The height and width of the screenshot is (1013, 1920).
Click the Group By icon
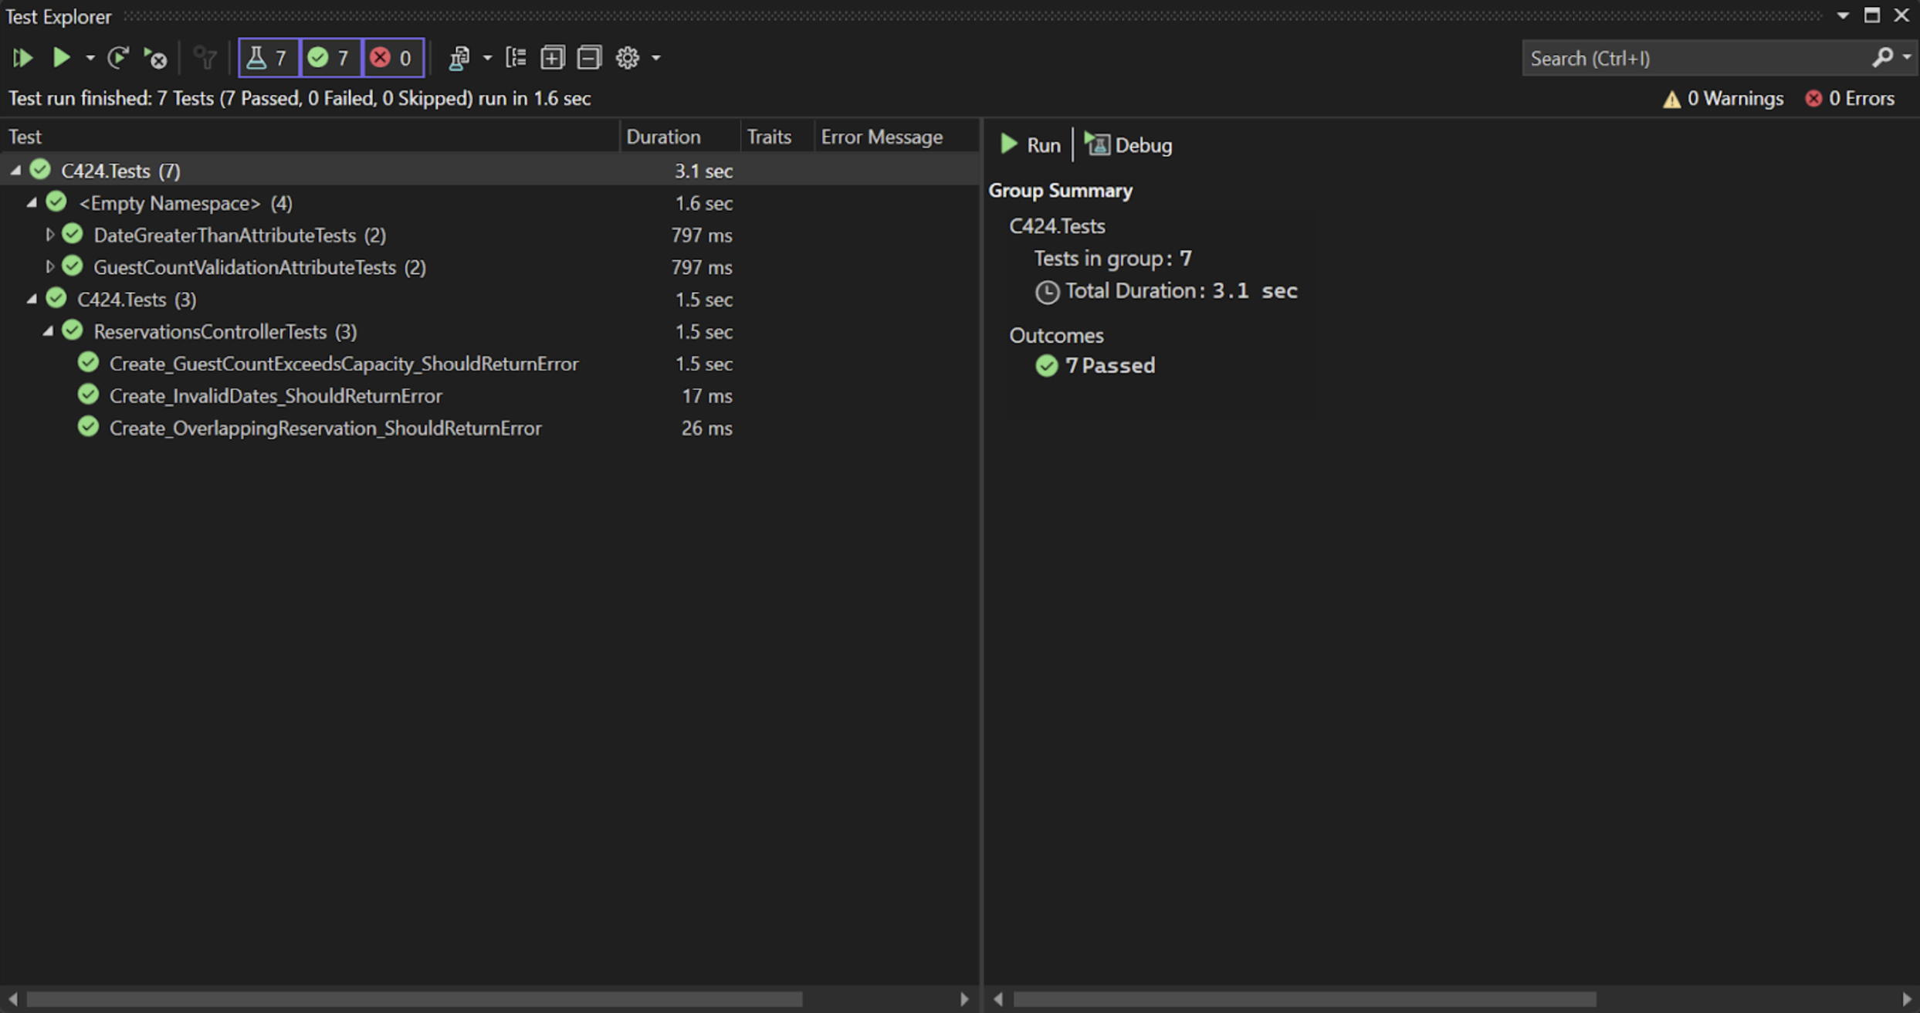[516, 58]
